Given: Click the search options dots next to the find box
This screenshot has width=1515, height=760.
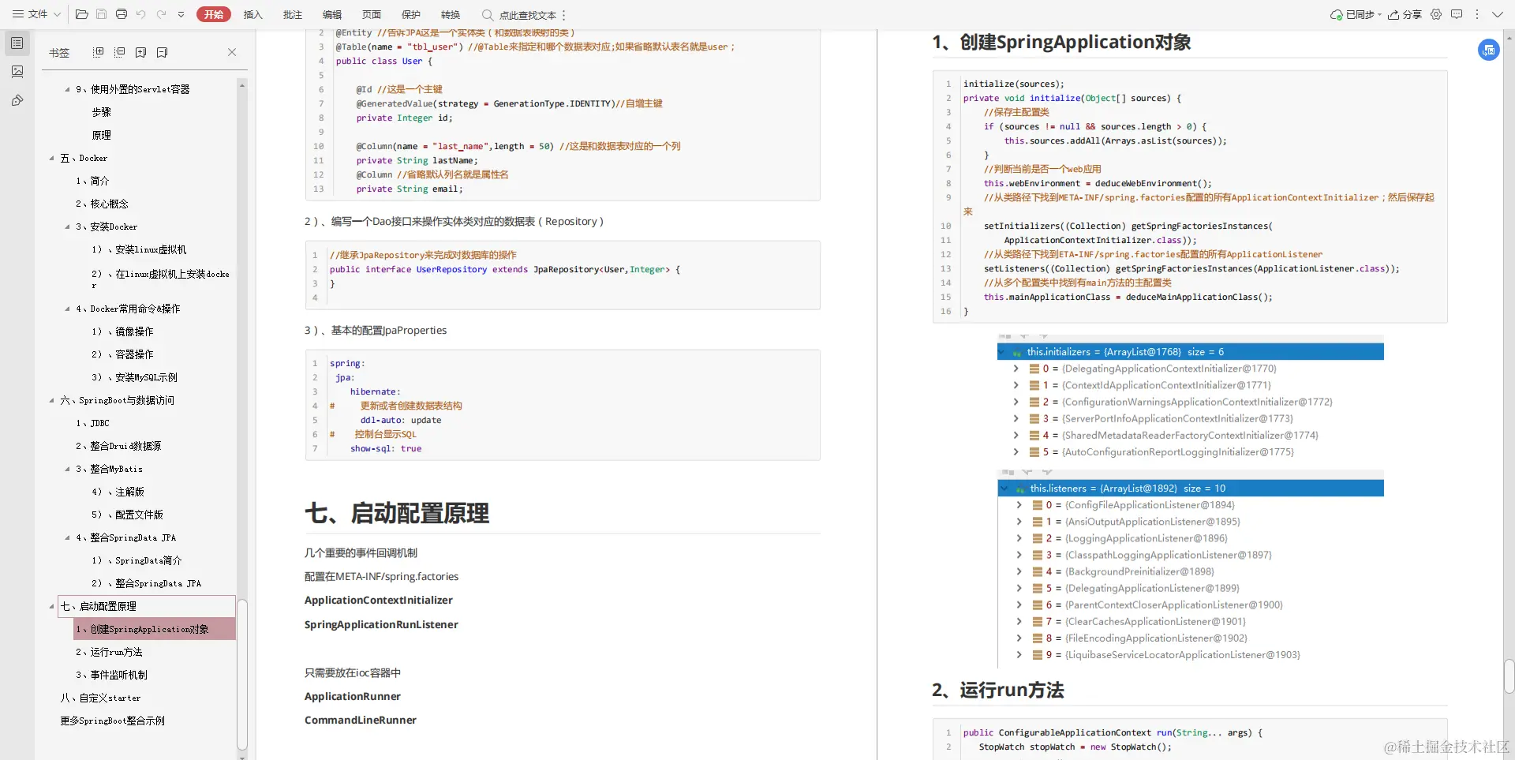Looking at the screenshot, I should [564, 15].
